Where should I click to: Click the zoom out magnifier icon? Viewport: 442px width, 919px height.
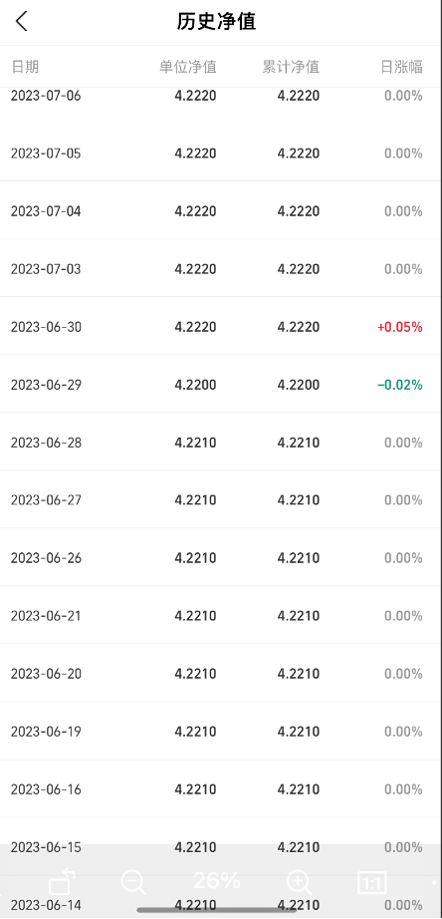[134, 881]
